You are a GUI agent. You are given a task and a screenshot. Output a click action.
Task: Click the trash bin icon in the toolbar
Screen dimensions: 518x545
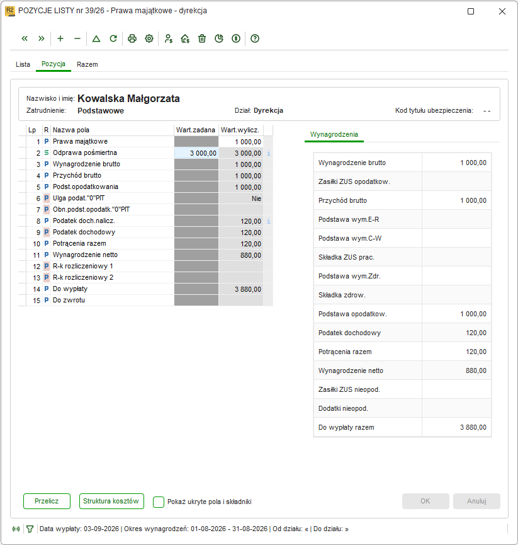[202, 38]
